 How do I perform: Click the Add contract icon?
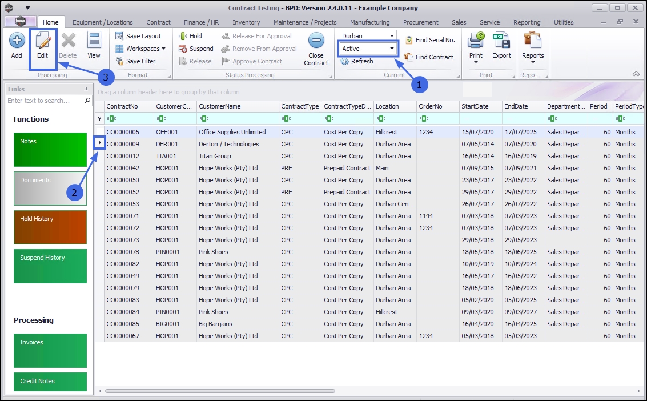point(17,41)
